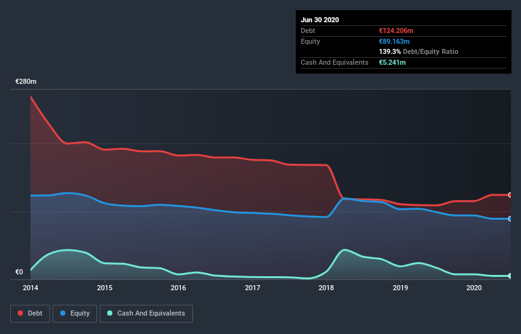Click the 139.3% Debt/Equity Ratio text
Viewport: 521px width, 334px height.
pyautogui.click(x=418, y=52)
